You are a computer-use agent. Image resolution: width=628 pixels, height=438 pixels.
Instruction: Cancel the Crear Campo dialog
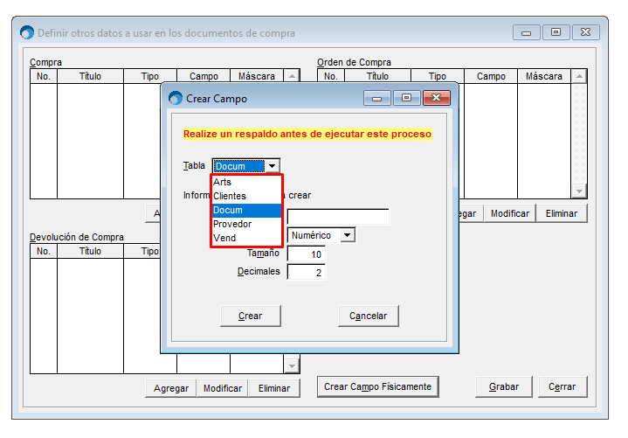pyautogui.click(x=368, y=316)
